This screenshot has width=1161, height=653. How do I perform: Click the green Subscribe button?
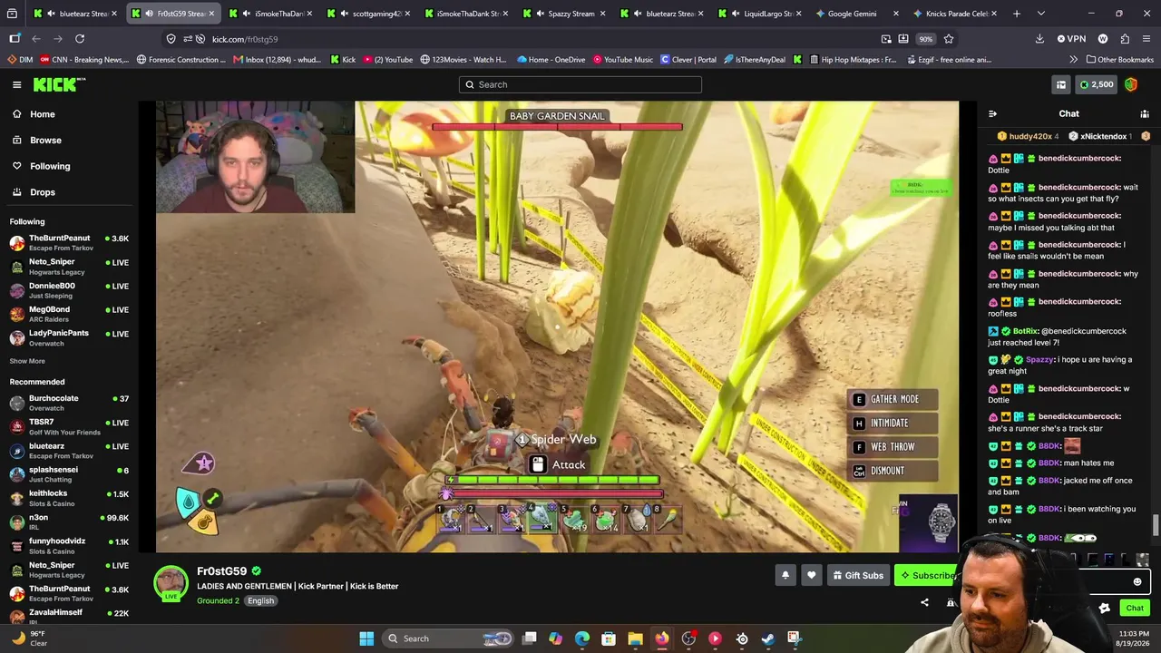click(x=925, y=575)
